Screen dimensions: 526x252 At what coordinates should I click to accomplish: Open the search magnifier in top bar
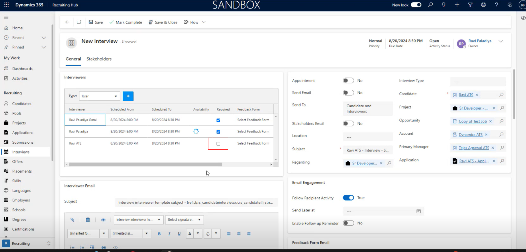[x=430, y=5]
